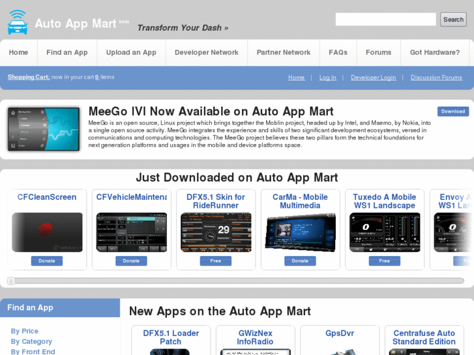474x355 pixels.
Task: Click the MeeGo Download button
Action: click(453, 111)
